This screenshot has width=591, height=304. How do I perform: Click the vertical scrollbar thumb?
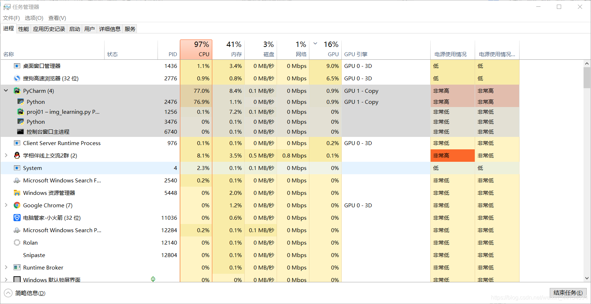[587, 78]
